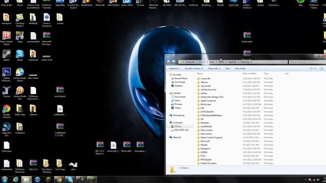Select the Technic desktop shortcut
This screenshot has height=183, width=326.
(x=7, y=92)
